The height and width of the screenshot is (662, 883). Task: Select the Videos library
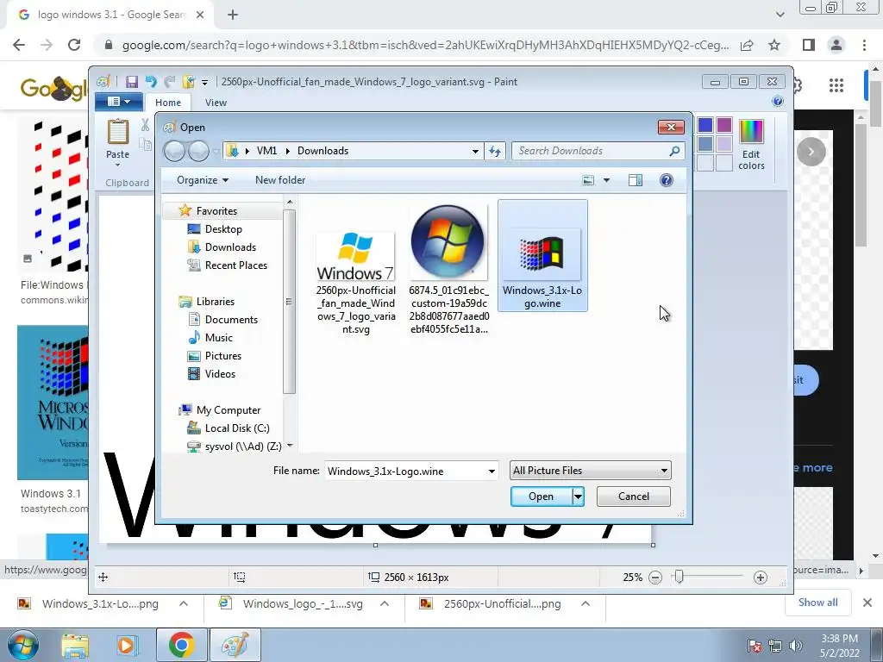220,374
